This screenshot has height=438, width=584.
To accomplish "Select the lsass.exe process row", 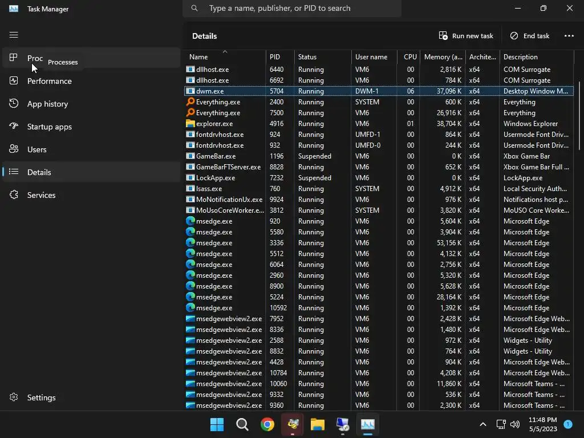I will point(379,188).
